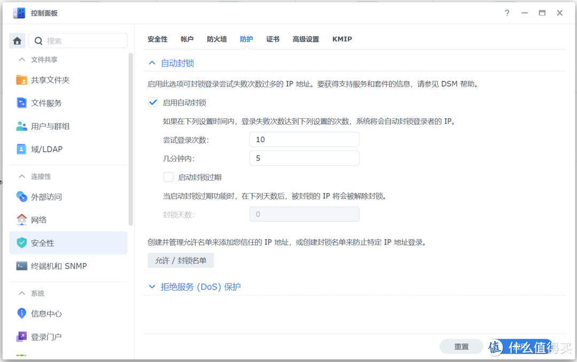
Task: Switch to the 防火墙 tab
Action: (216, 39)
